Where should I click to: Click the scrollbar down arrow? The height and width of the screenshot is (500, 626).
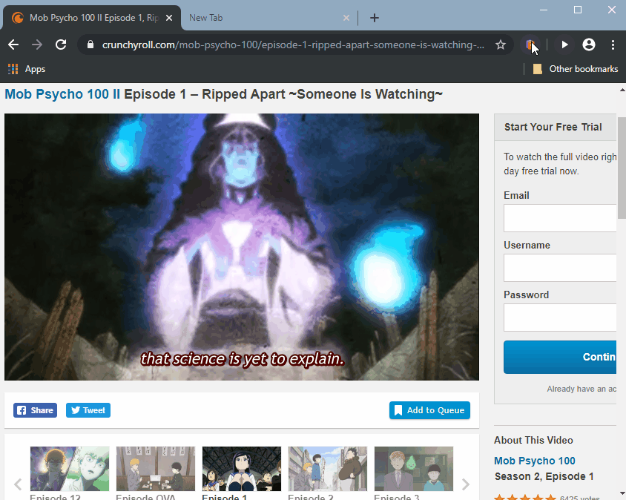(622, 494)
